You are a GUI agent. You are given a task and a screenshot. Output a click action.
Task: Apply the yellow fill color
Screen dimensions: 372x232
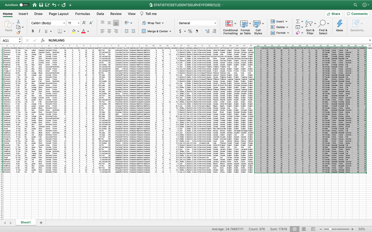click(74, 31)
